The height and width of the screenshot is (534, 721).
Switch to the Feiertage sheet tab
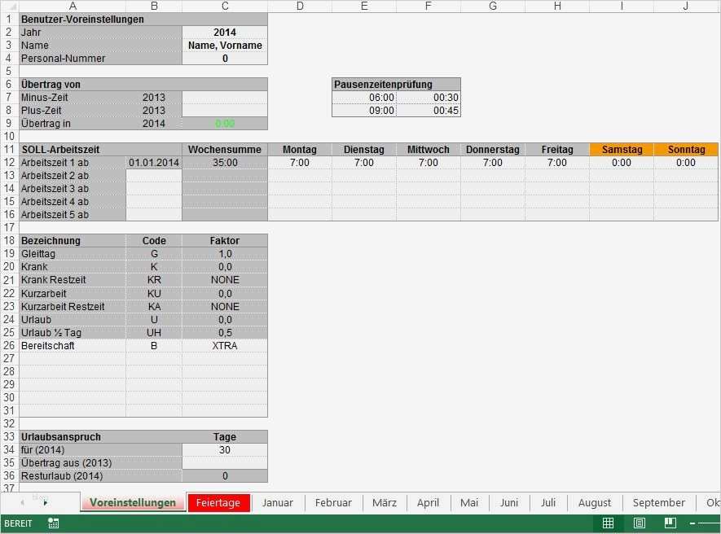[218, 502]
